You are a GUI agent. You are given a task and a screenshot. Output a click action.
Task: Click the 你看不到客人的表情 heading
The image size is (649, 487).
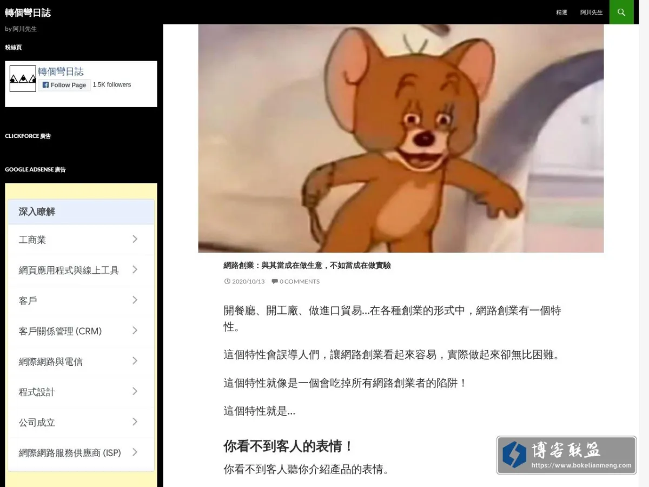pos(289,446)
